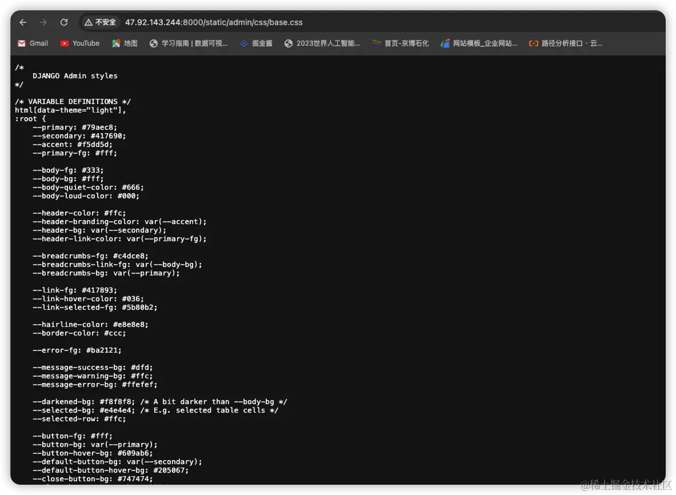Click the '--message-success-bg: #dfd;' line
The image size is (676, 495).
click(x=93, y=368)
